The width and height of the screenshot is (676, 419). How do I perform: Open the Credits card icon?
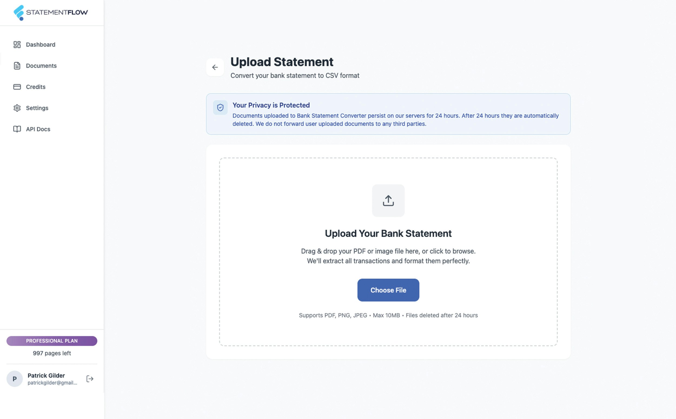click(x=17, y=87)
